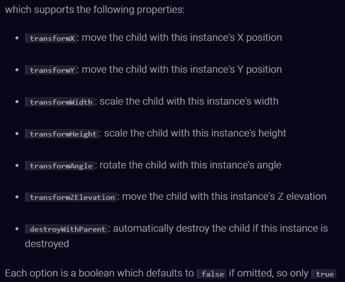Click the transformAngle code label
345x282 pixels.
click(x=60, y=165)
